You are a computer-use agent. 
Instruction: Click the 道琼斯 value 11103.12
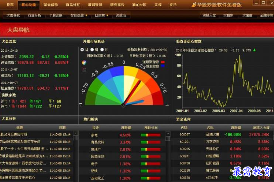[25, 76]
